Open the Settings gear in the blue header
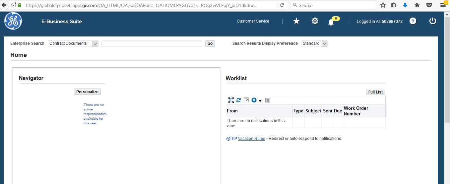The image size is (450, 184). pyautogui.click(x=315, y=21)
